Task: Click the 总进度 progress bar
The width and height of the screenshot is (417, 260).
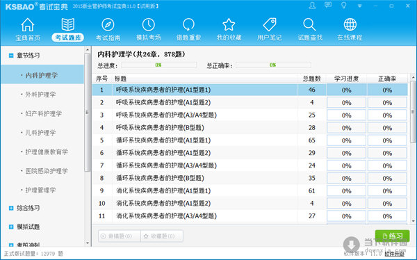Action: 158,65
